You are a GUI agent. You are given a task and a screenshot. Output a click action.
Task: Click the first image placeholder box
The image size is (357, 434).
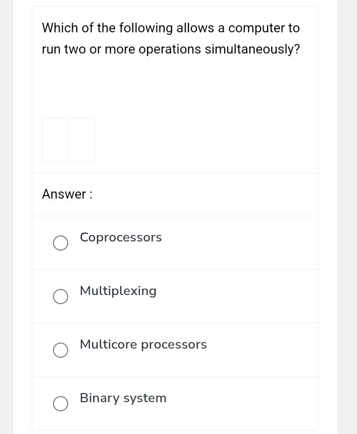pyautogui.click(x=55, y=139)
